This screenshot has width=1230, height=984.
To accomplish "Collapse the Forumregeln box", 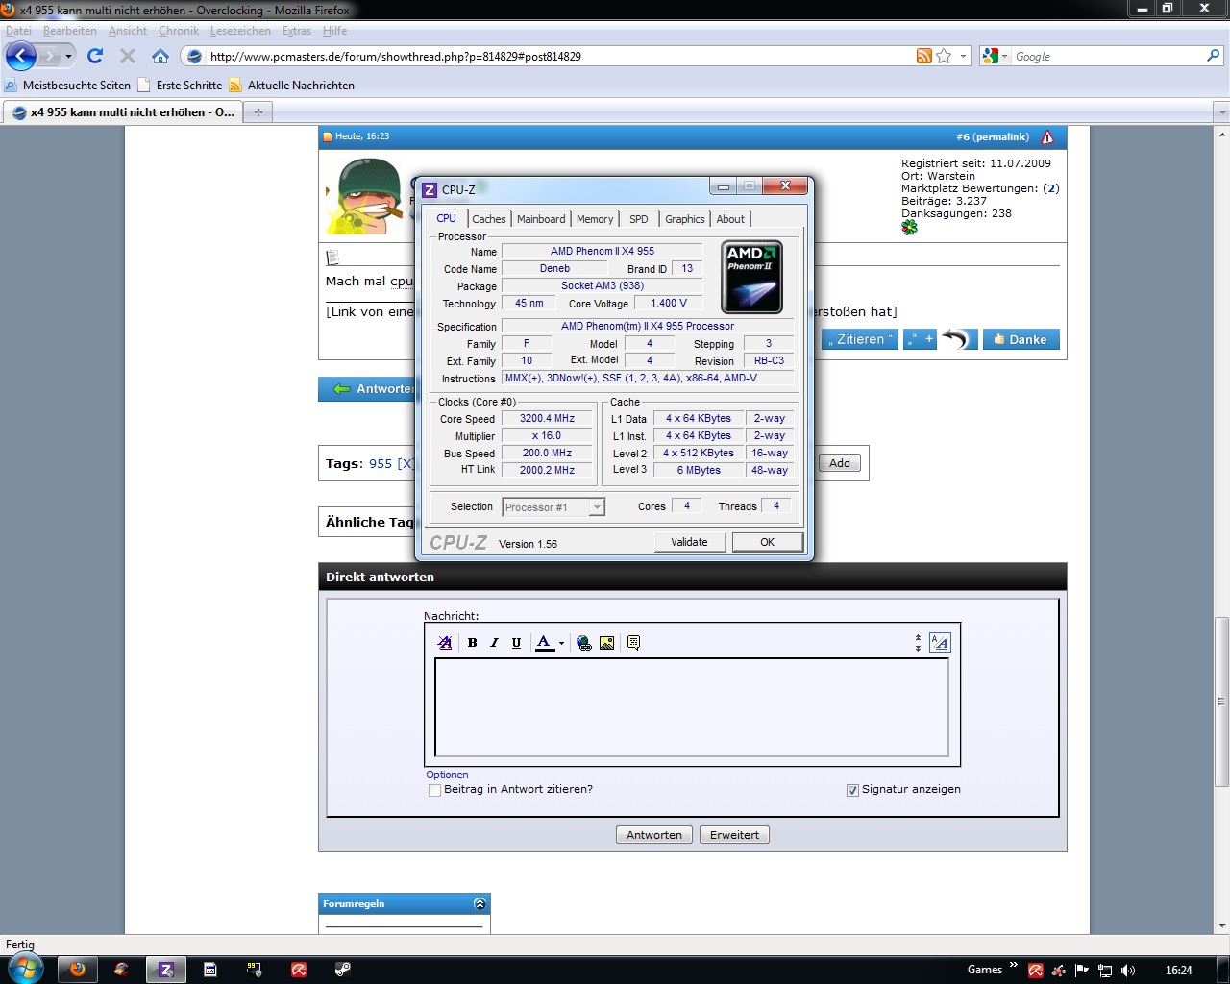I will (x=480, y=903).
